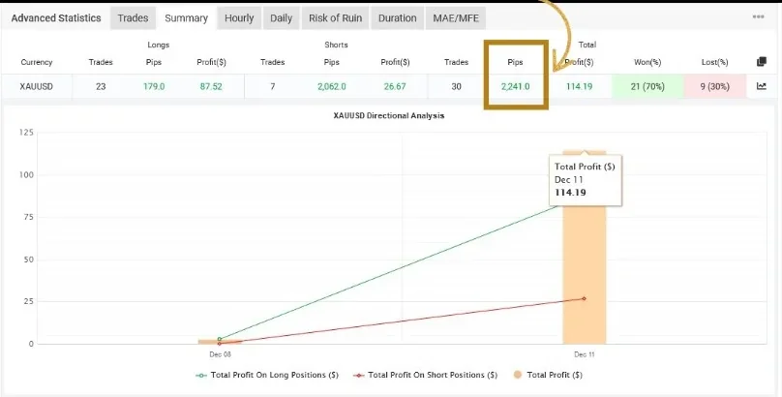Toggle Total Profit On Short Positions legend
782x397 pixels.
(426, 375)
